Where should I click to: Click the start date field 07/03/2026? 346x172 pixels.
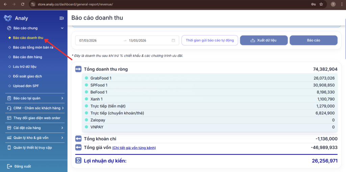(88, 41)
